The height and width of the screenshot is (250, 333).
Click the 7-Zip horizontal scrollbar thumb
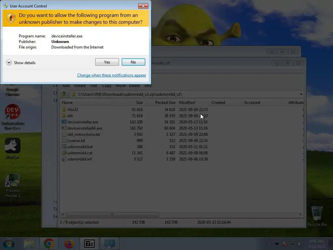pyautogui.click(x=112, y=215)
